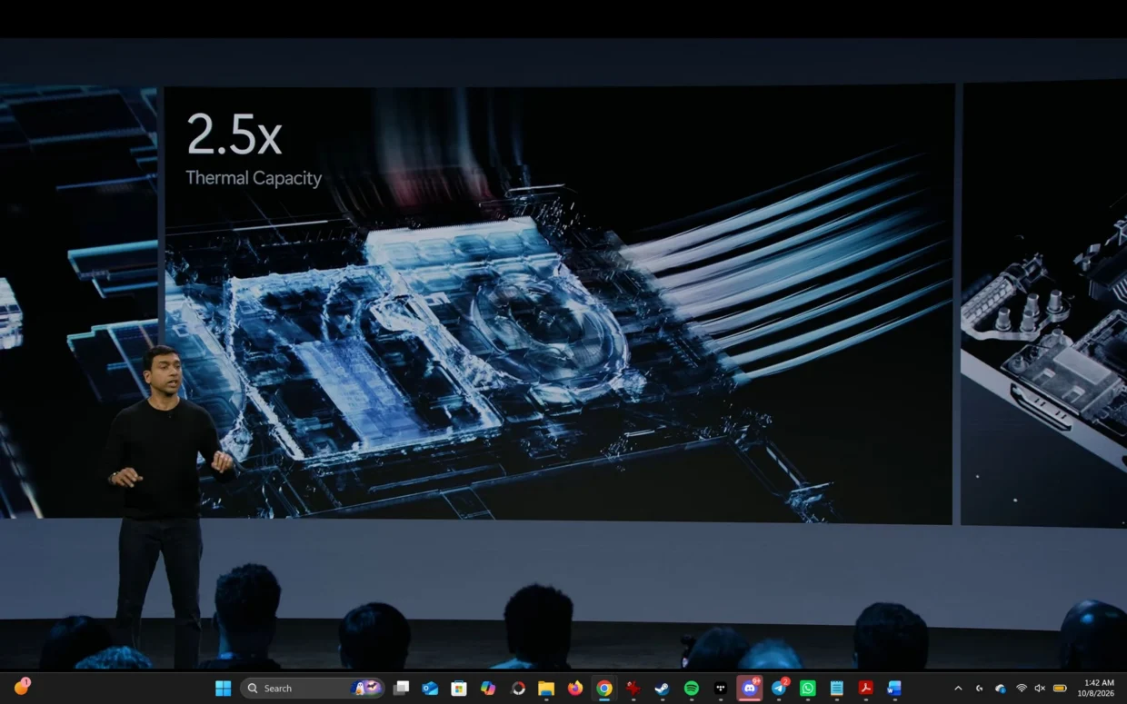Launch Firefox from the taskbar

pyautogui.click(x=575, y=689)
